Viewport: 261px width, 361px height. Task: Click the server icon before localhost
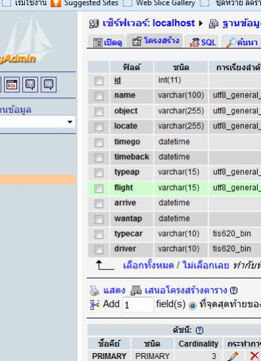[94, 24]
